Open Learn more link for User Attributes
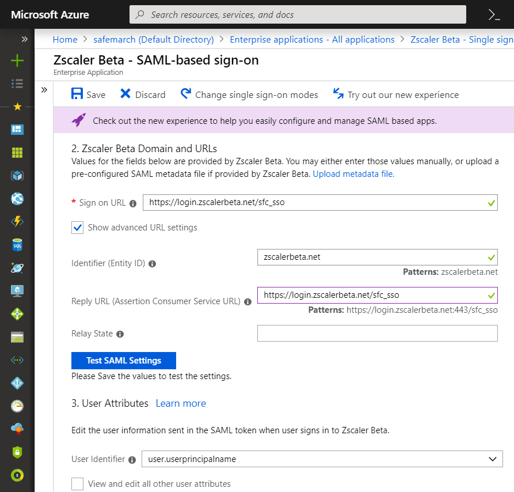 pyautogui.click(x=181, y=403)
